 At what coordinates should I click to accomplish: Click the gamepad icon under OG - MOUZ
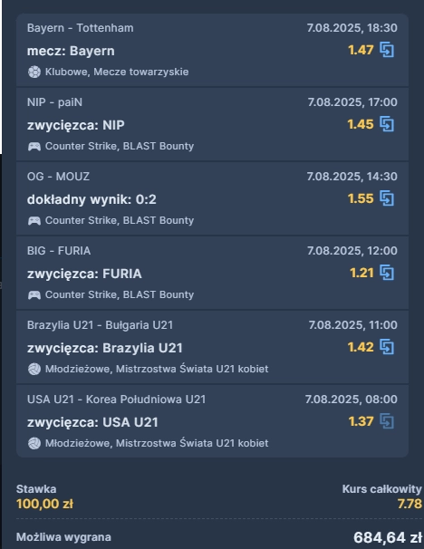[x=34, y=220]
